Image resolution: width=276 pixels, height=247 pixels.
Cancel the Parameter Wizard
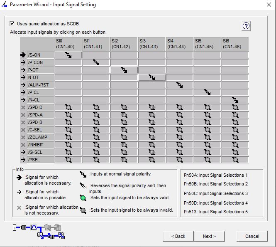point(252,236)
